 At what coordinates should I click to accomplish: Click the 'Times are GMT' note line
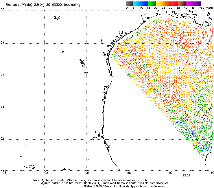pos(90,180)
